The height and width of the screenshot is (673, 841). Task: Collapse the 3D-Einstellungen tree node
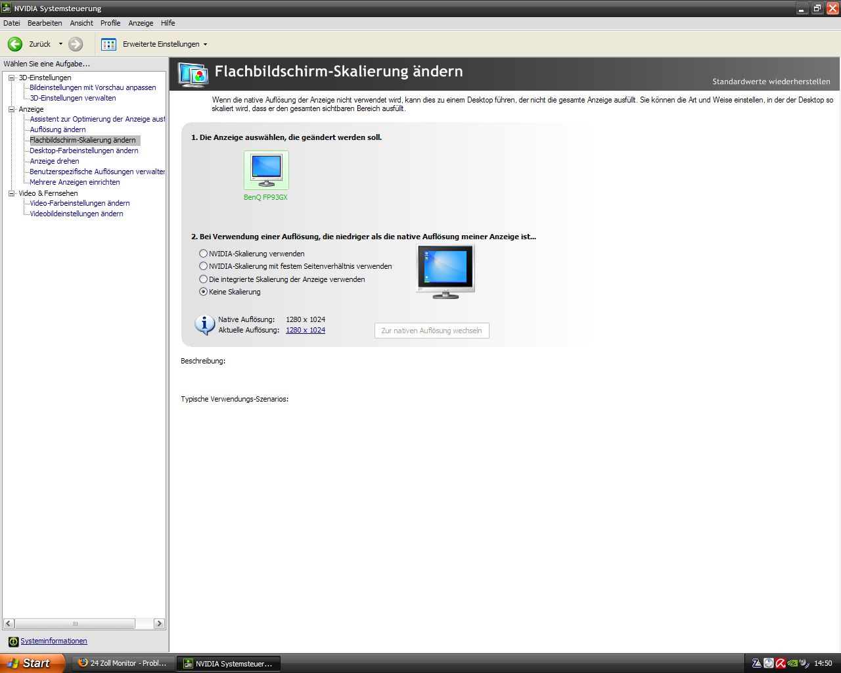tap(11, 78)
